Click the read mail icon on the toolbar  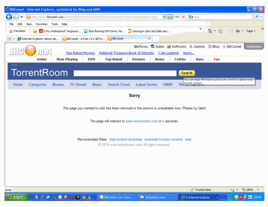[230, 31]
